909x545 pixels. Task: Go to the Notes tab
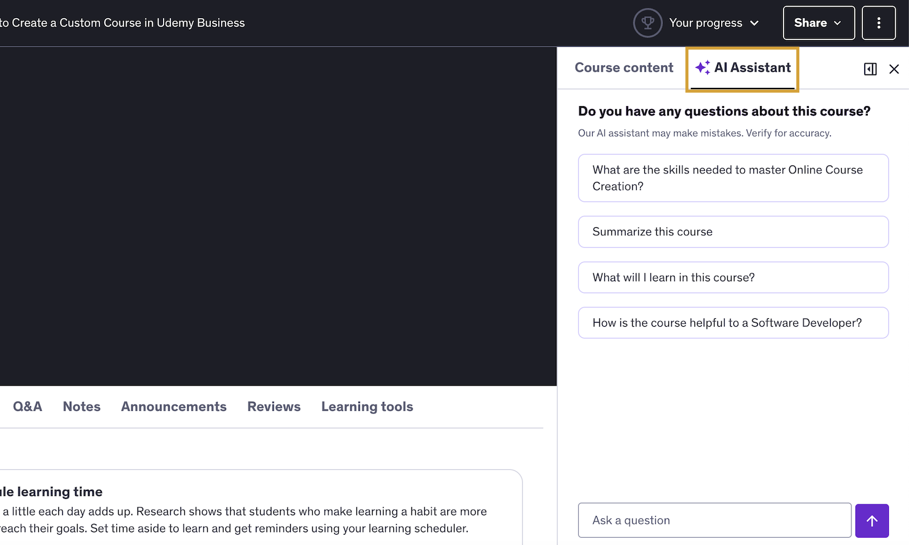pos(82,407)
